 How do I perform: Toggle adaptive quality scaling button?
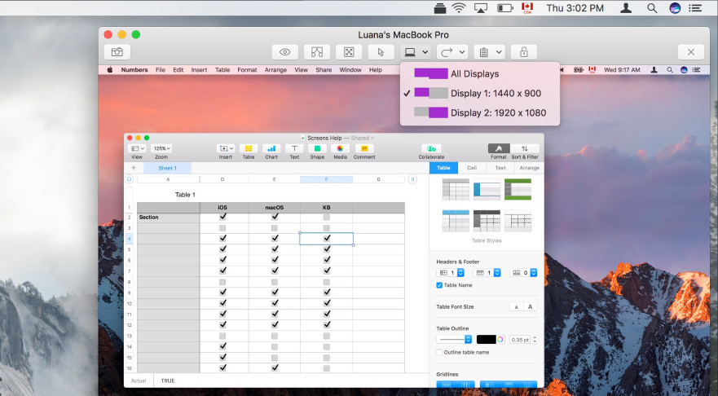click(x=317, y=52)
